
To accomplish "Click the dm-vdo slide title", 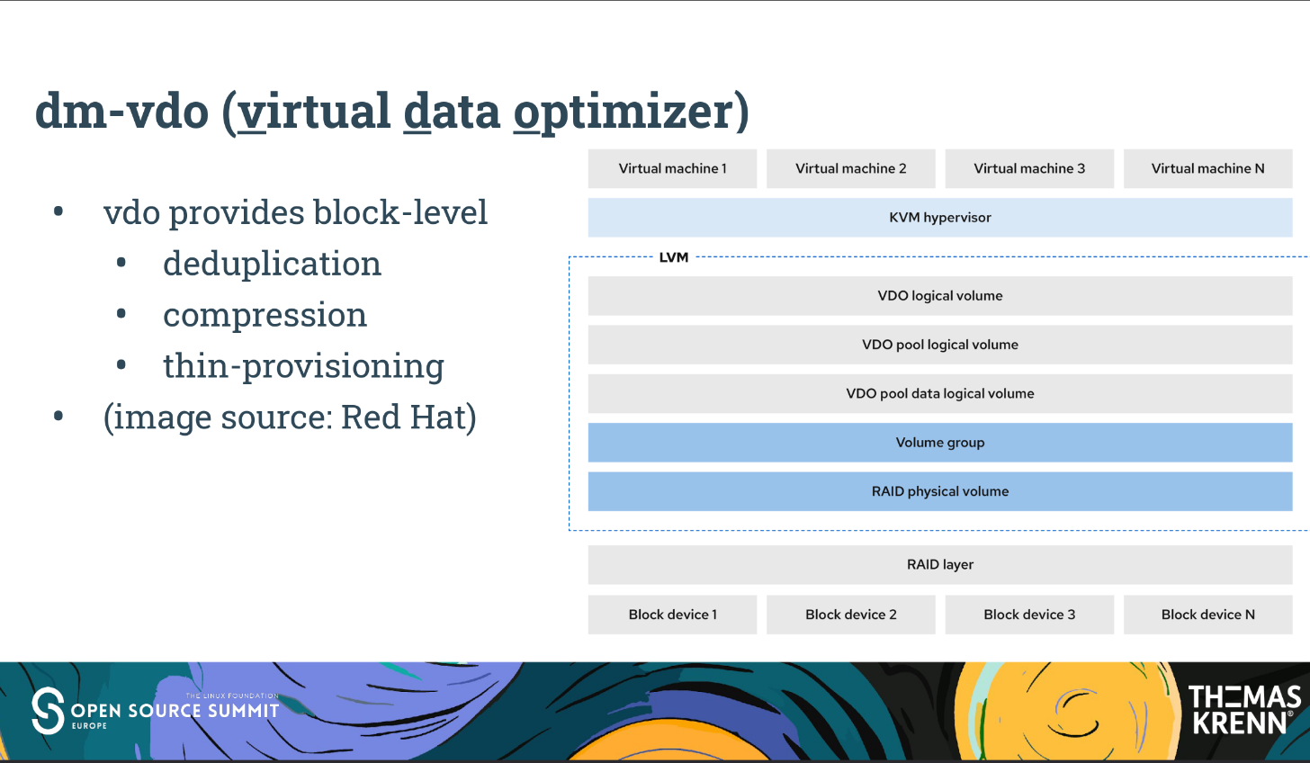I will point(391,112).
